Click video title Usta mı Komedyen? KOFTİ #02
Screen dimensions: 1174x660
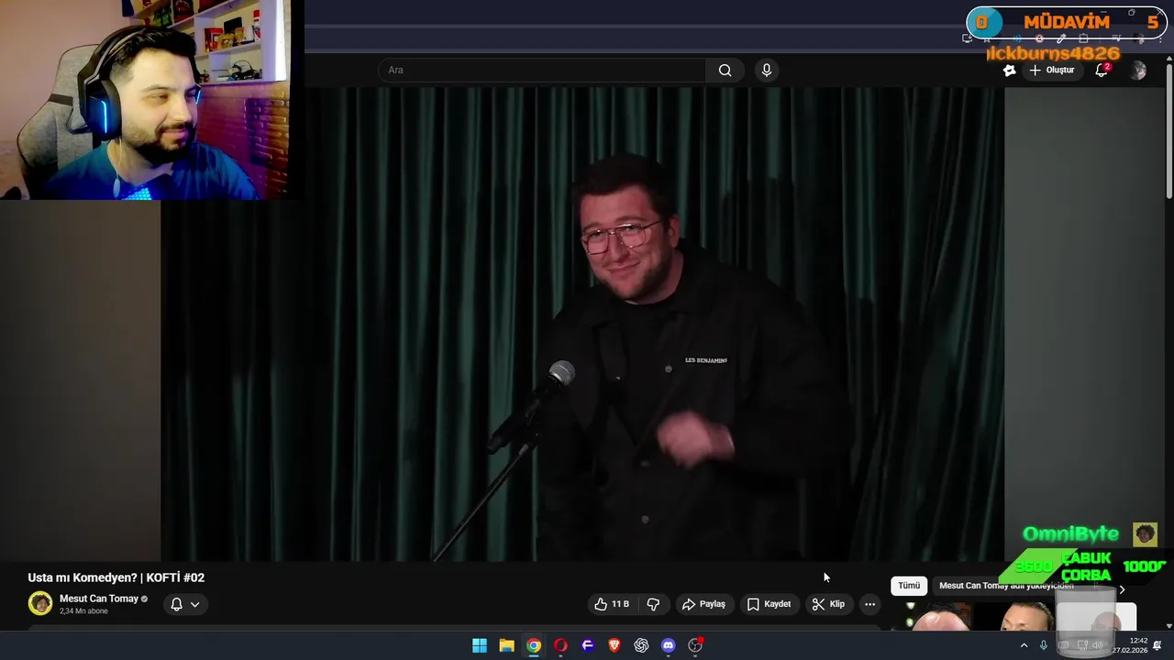(116, 577)
